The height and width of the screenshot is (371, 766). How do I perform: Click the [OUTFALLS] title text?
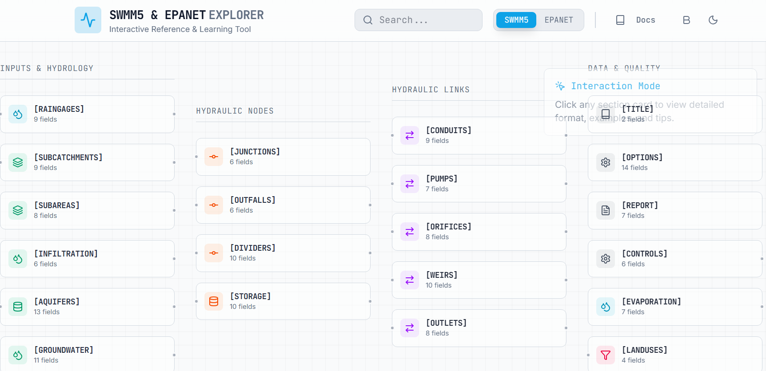coord(253,200)
